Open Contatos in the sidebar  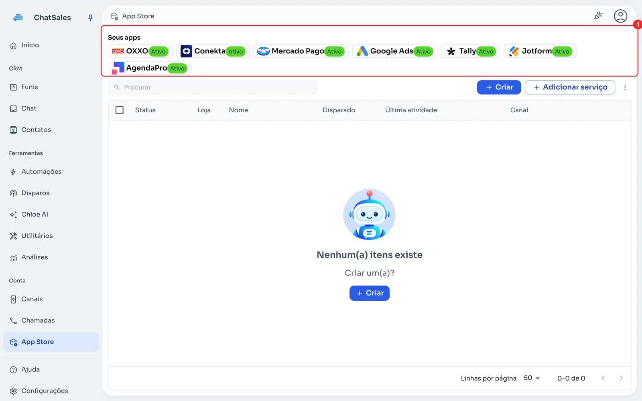[x=51, y=130]
